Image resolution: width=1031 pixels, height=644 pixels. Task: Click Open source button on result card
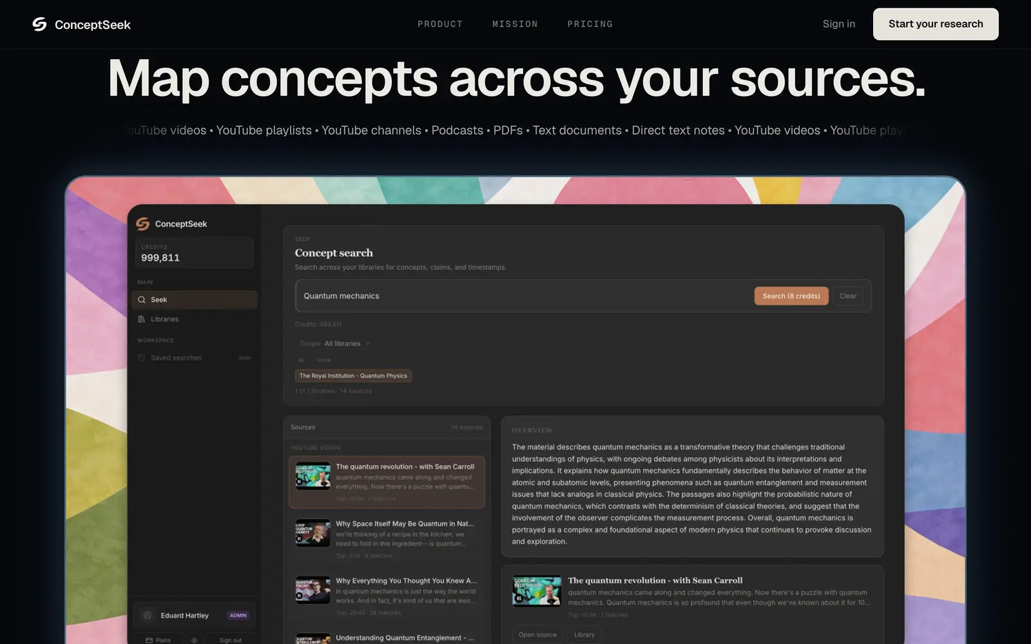click(537, 634)
